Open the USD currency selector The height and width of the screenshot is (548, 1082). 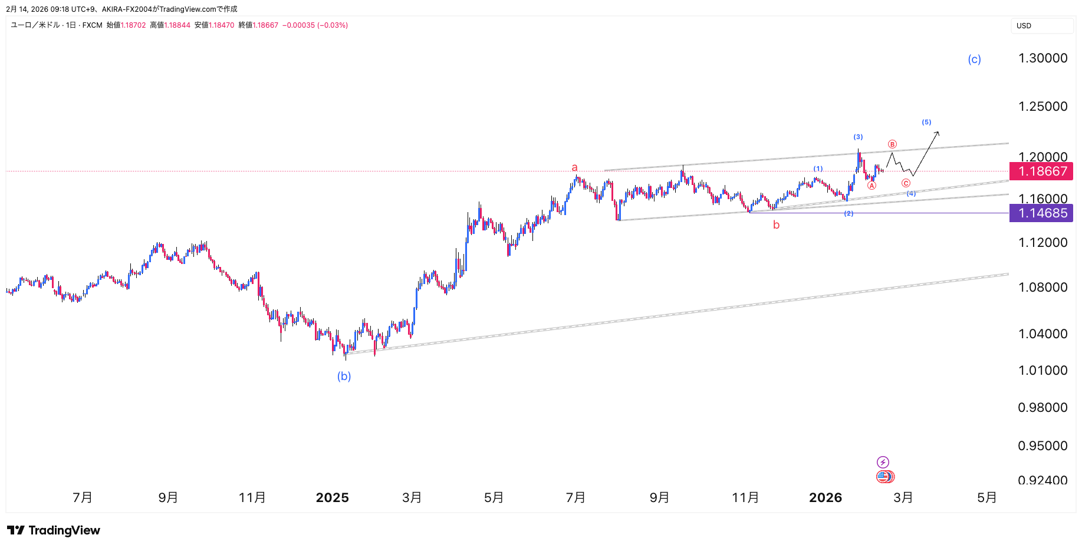point(1041,25)
